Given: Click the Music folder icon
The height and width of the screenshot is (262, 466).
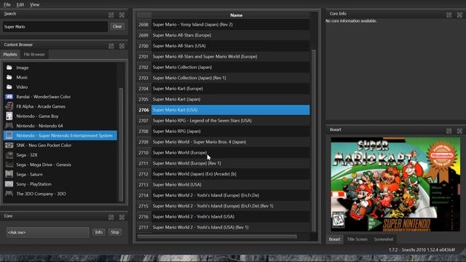Looking at the screenshot, I should pos(9,77).
